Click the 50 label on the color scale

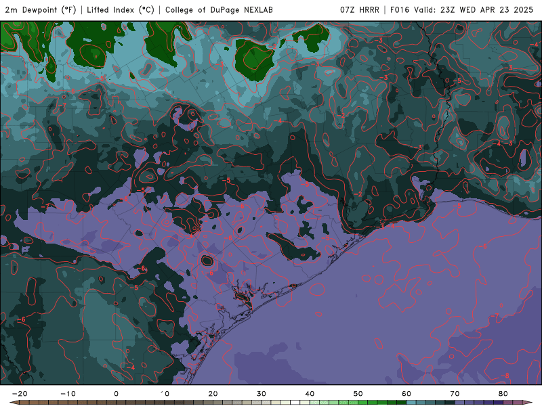[x=358, y=394]
